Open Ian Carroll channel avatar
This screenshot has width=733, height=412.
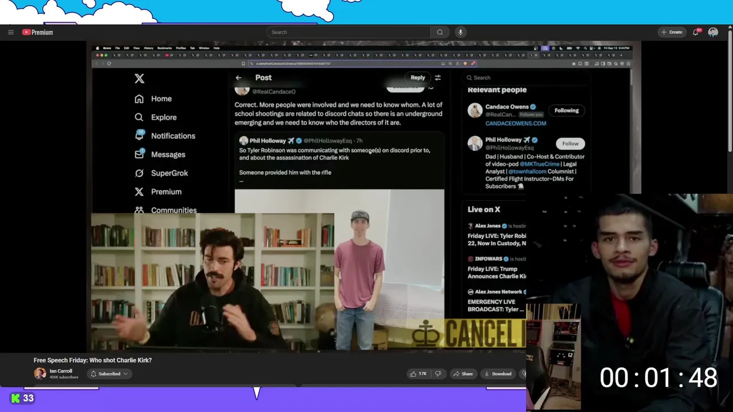coord(40,374)
